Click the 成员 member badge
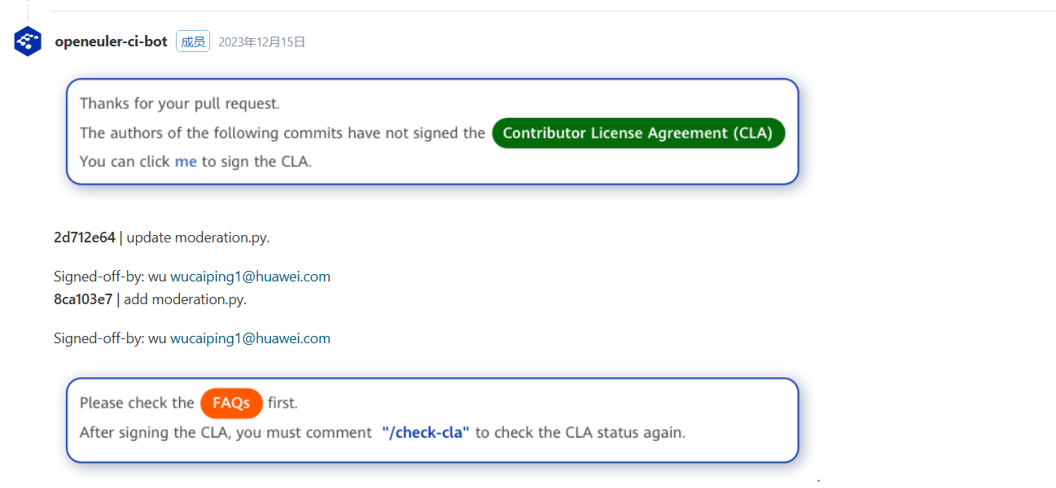This screenshot has height=488, width=1056. point(193,41)
